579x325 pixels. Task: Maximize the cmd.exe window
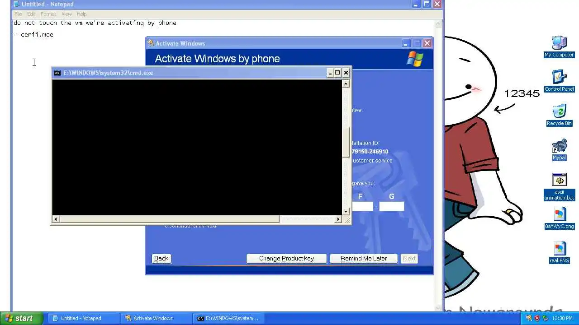[x=338, y=73]
